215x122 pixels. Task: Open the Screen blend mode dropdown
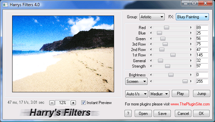(x=136, y=81)
